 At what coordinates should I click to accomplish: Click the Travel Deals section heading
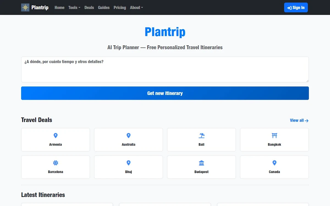(37, 120)
